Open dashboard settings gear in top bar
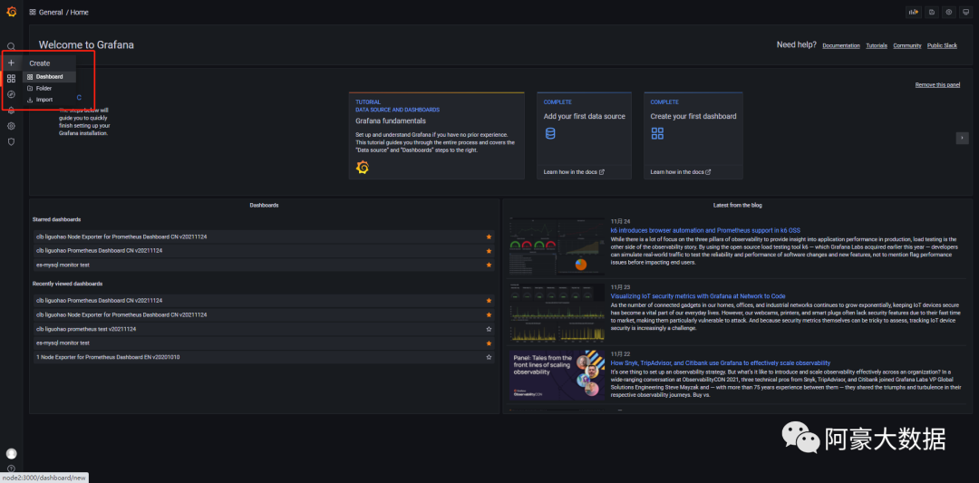The height and width of the screenshot is (483, 979). (x=949, y=12)
